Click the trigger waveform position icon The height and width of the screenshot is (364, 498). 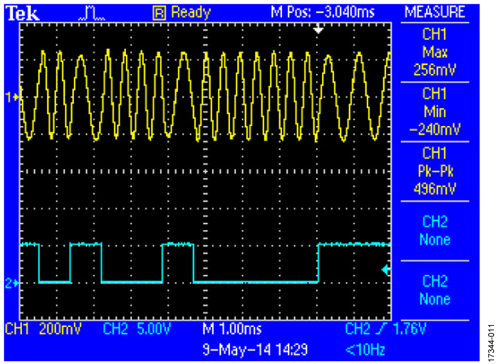pyautogui.click(x=92, y=14)
